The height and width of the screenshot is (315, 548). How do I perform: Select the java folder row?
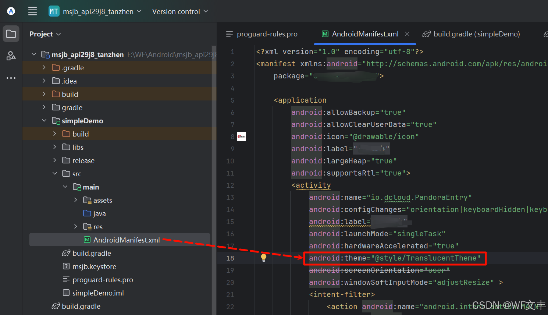point(120,213)
